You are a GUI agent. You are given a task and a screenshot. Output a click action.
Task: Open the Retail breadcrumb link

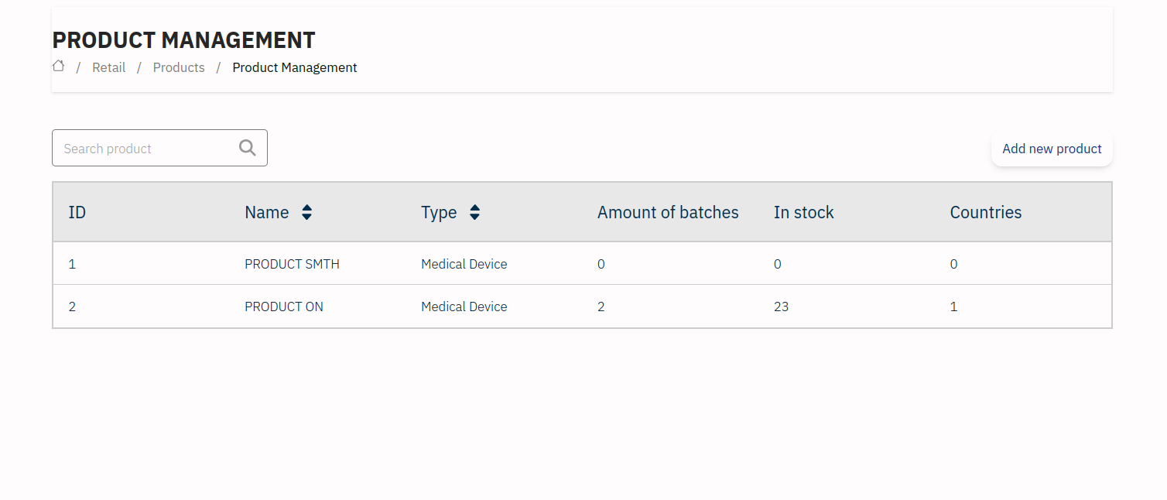click(x=108, y=67)
